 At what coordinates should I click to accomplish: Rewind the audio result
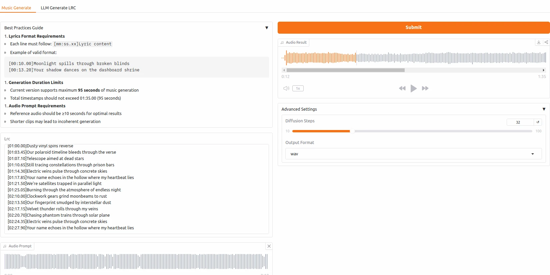click(402, 88)
